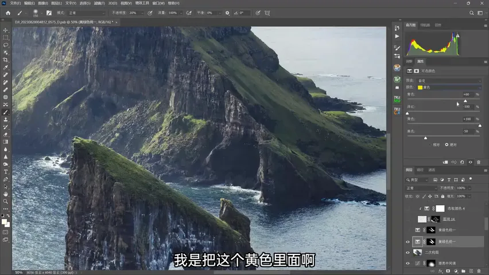Select the Gradient tool
Screen dimensions: 489x275
6,142
